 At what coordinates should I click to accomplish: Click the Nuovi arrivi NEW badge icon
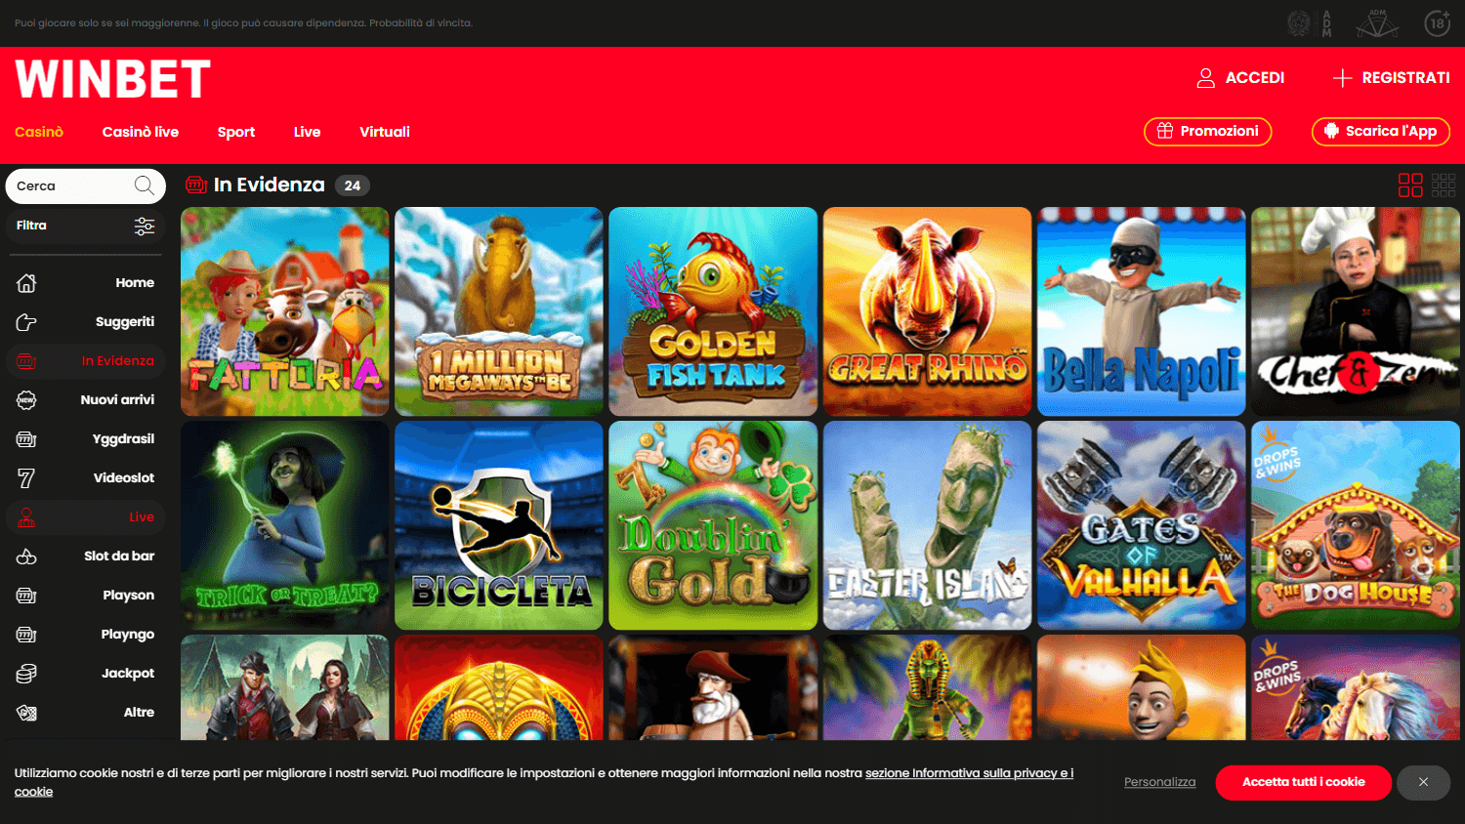coord(28,399)
